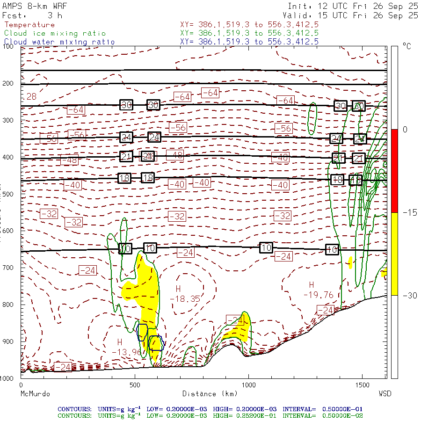Click the 'McMurdo' station label
Image resolution: width=421 pixels, height=421 pixels.
point(35,394)
